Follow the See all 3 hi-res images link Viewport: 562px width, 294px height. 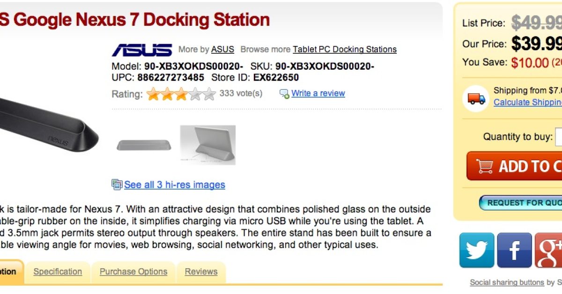tap(174, 185)
